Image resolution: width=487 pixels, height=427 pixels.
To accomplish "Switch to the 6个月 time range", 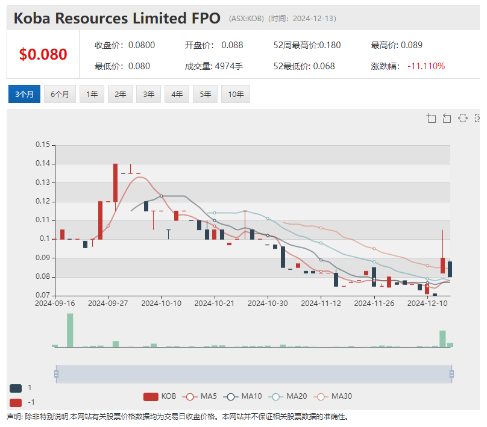I will [60, 94].
